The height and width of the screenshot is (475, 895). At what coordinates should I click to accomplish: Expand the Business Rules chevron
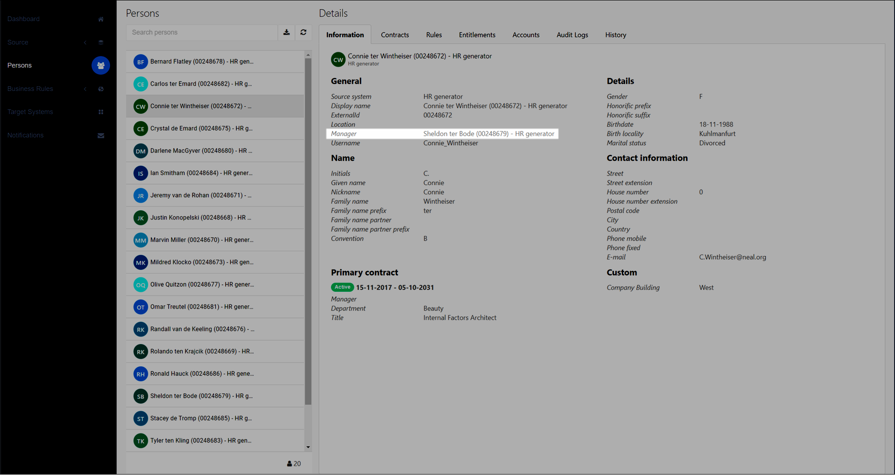85,89
